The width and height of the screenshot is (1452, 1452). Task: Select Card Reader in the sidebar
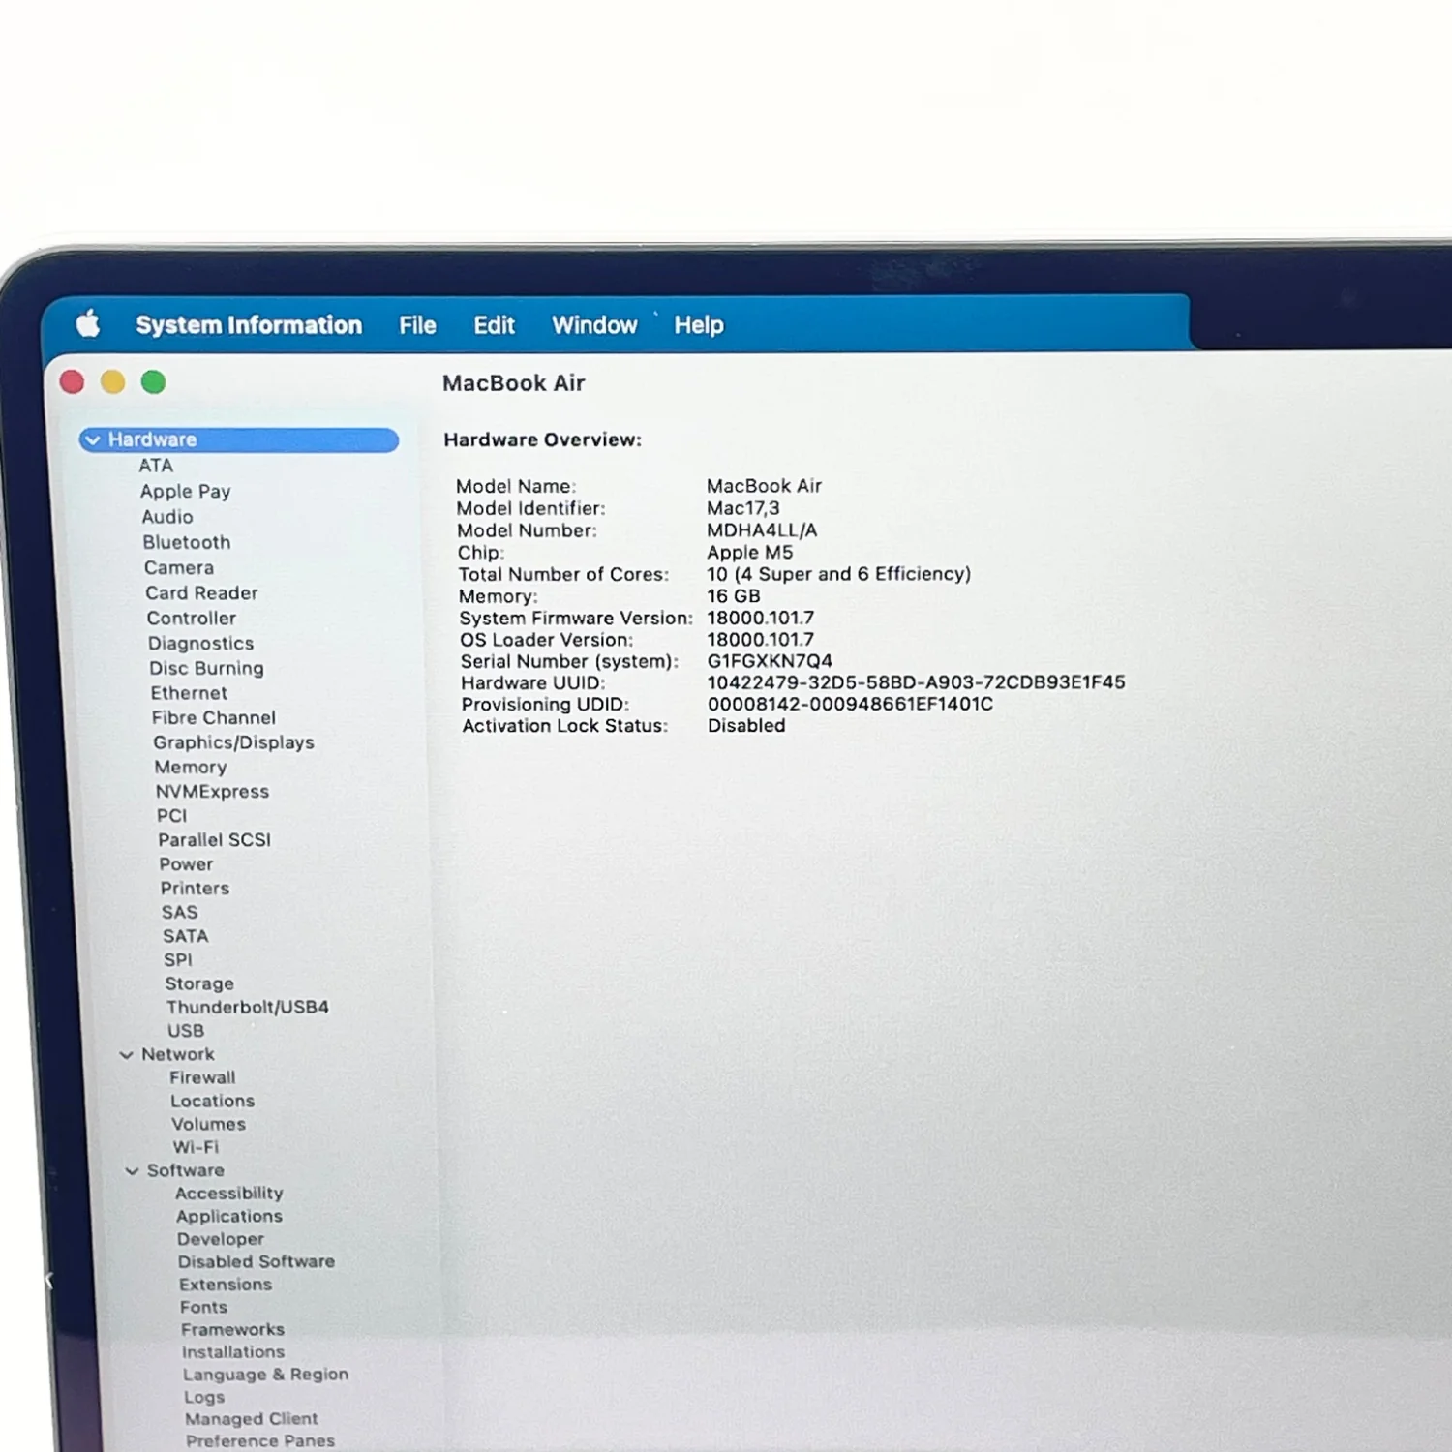(x=201, y=592)
